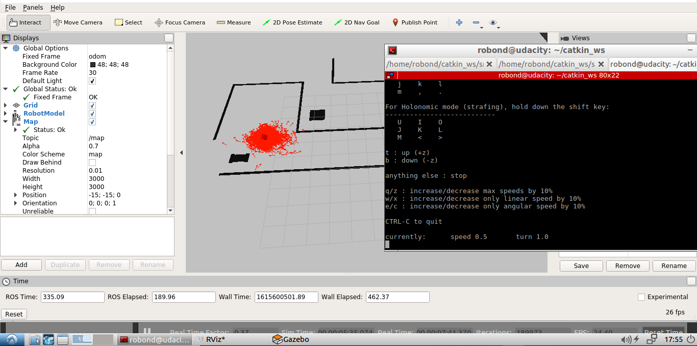Activate the Publish Point tool
The height and width of the screenshot is (346, 697).
click(x=414, y=22)
